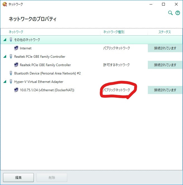The width and height of the screenshot is (183, 185).
Task: Sort by the ステータス column header
Action: (x=165, y=32)
